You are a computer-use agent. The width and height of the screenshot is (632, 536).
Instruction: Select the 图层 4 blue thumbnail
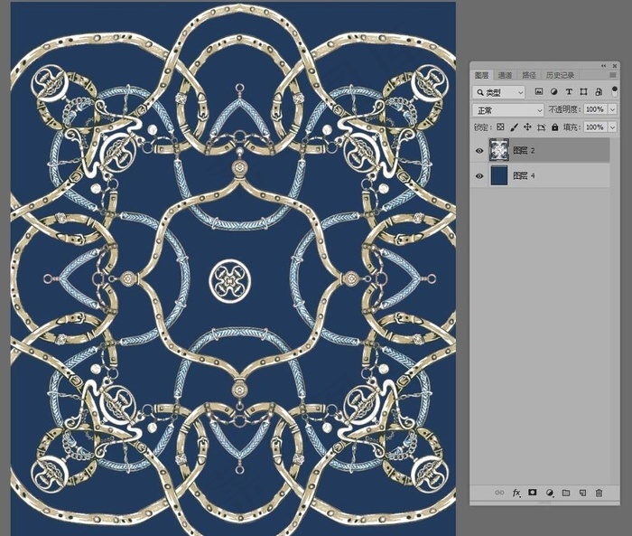(x=499, y=175)
